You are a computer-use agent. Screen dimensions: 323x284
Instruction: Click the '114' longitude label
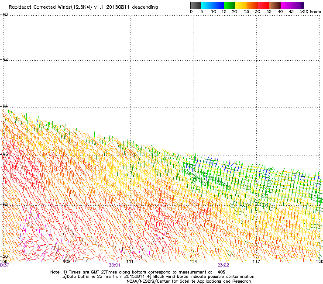tap(193, 262)
